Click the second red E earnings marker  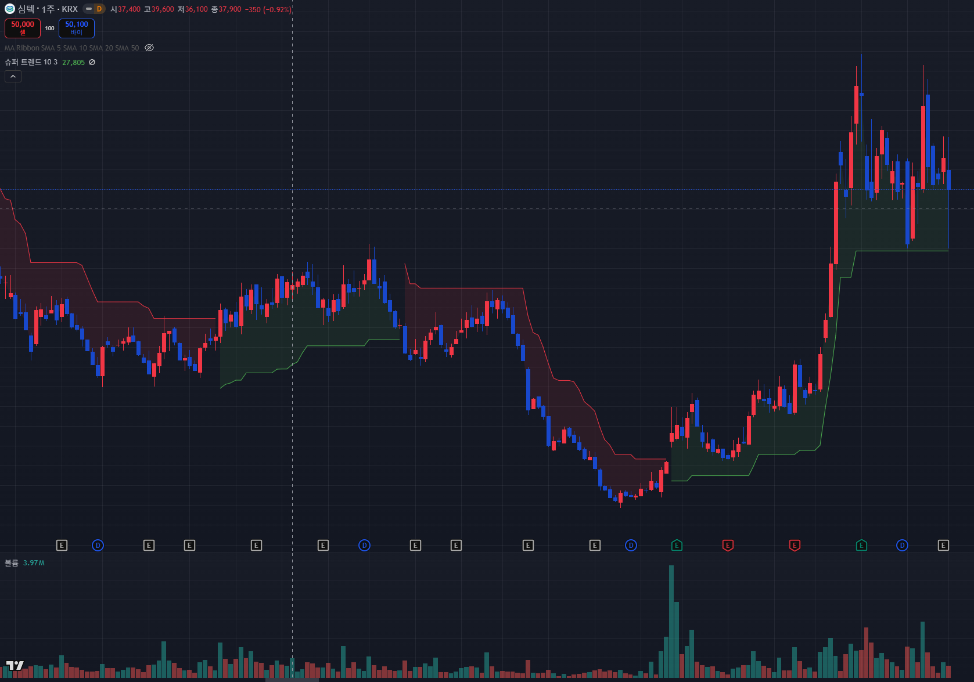click(795, 545)
